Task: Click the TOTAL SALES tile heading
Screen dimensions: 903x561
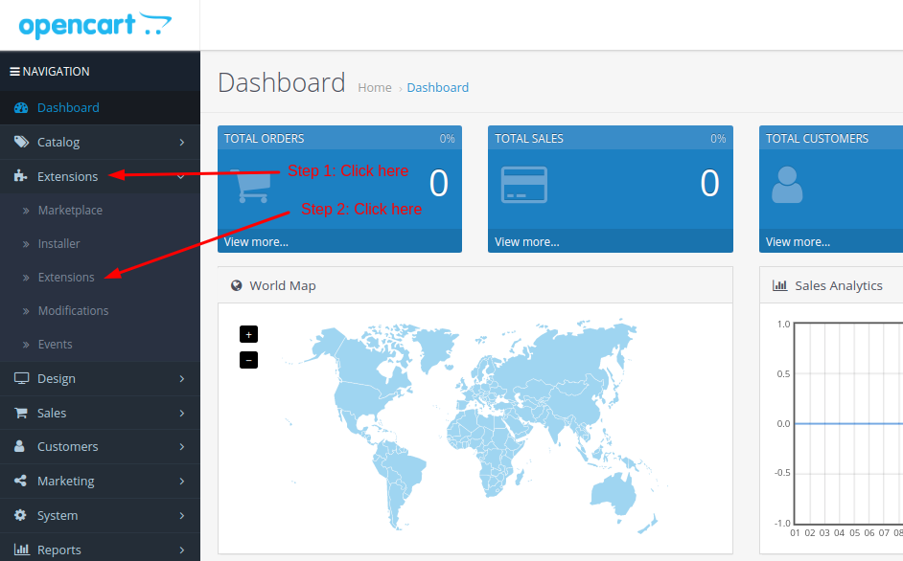Action: coord(529,139)
